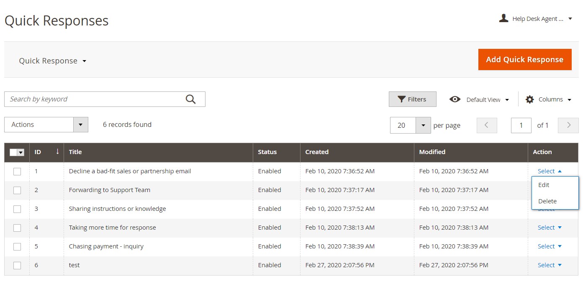Click Created date 'Feb 10, 2020 7:37:17 AM'
This screenshot has height=281, width=583.
point(340,190)
